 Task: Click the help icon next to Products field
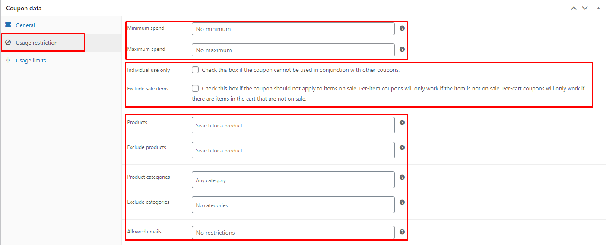pos(402,122)
